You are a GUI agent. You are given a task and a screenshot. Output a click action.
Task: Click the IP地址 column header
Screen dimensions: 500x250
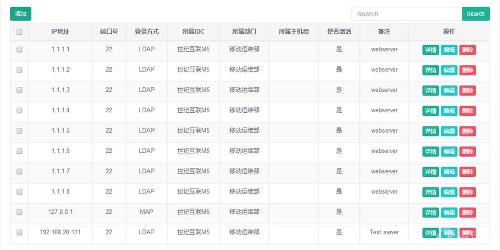60,32
